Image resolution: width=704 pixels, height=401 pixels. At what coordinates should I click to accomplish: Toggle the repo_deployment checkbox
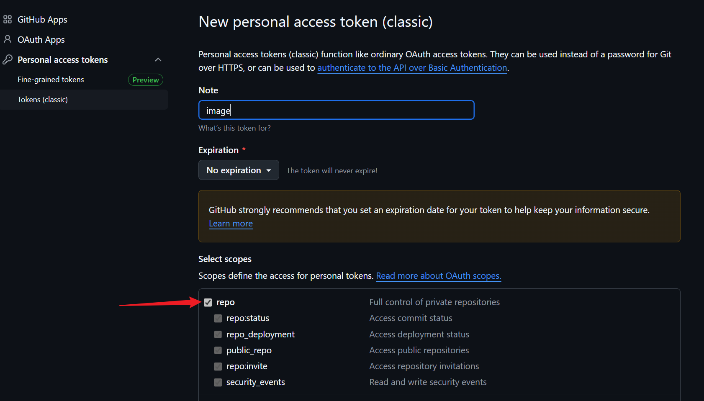(x=218, y=334)
